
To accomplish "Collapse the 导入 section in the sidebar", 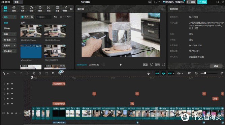I will (9, 17).
